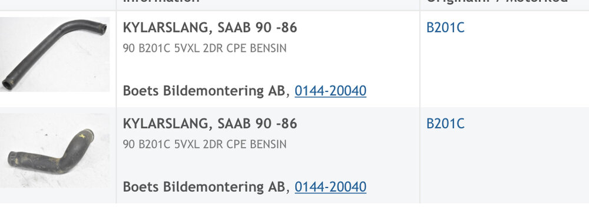The image size is (589, 215).
Task: Select first row's 90 B201C 5VXL 2DR CPE BENSIN text
Action: 204,48
